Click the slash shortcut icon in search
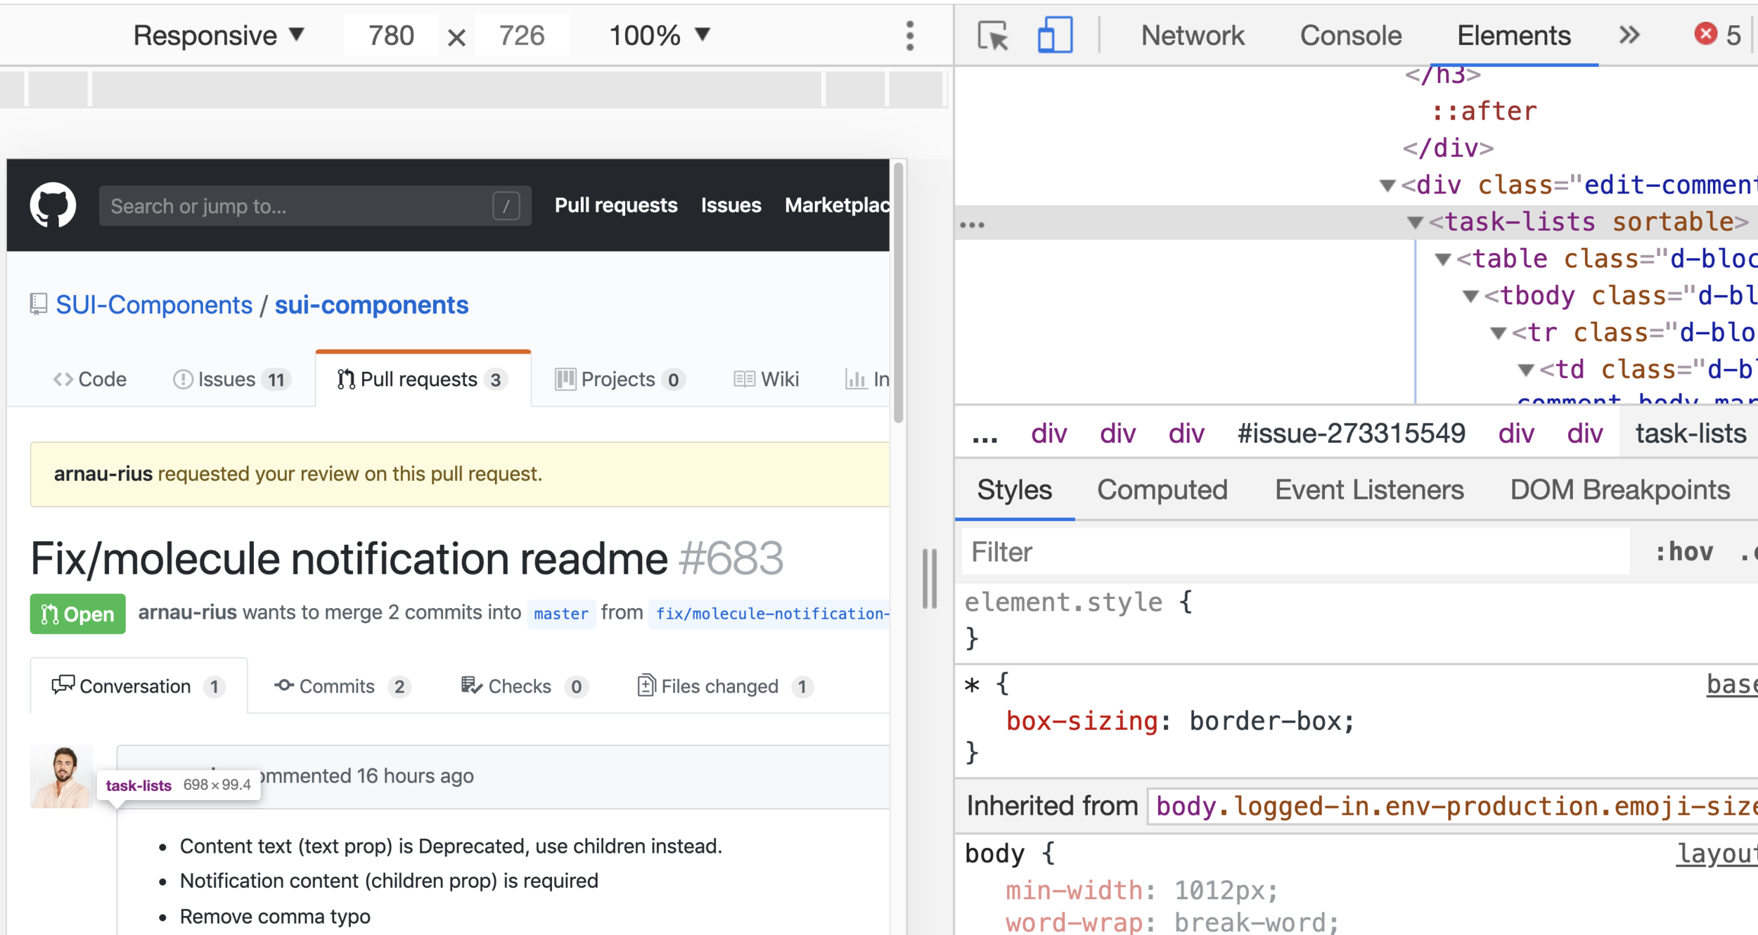Screen dimensions: 1758x935 coord(506,206)
